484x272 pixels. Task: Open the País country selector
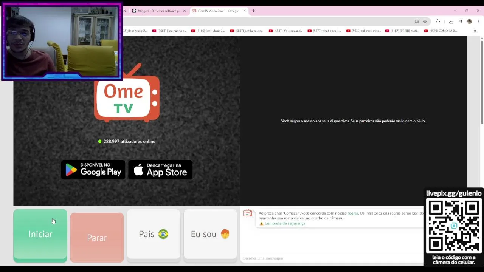coord(154,234)
